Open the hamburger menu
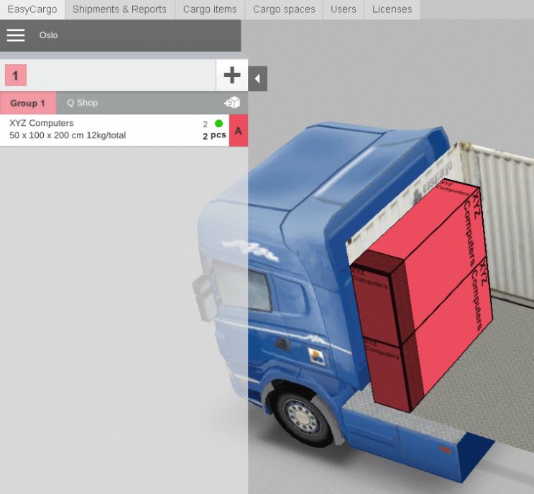Viewport: 534px width, 494px height. click(16, 35)
